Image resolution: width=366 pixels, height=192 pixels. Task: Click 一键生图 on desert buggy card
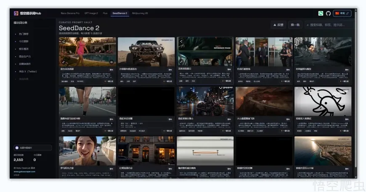[x=167, y=81]
